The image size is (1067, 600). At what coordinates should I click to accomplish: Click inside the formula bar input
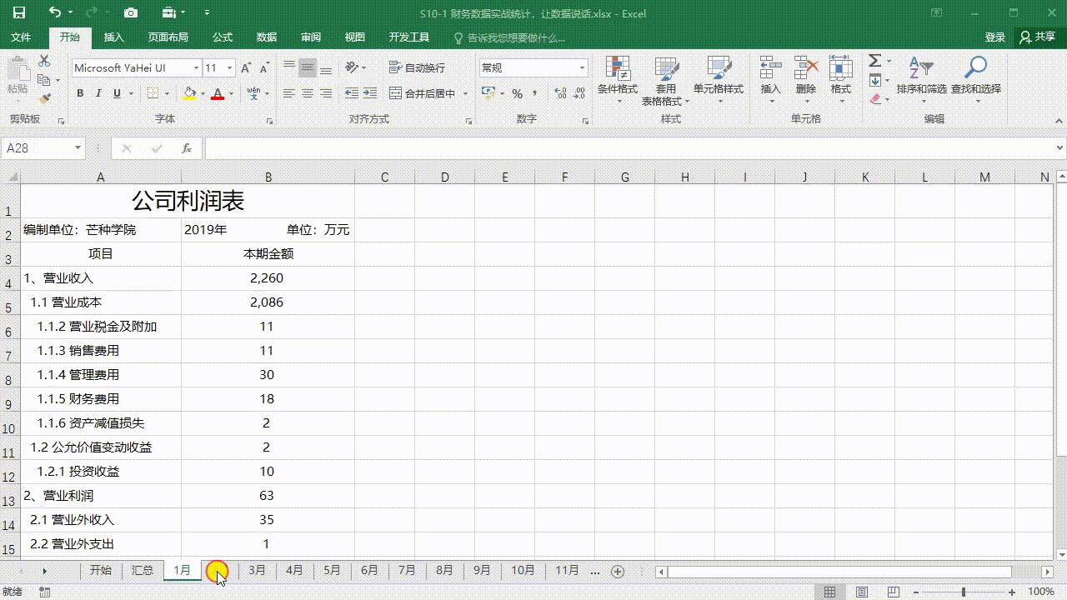(x=629, y=148)
